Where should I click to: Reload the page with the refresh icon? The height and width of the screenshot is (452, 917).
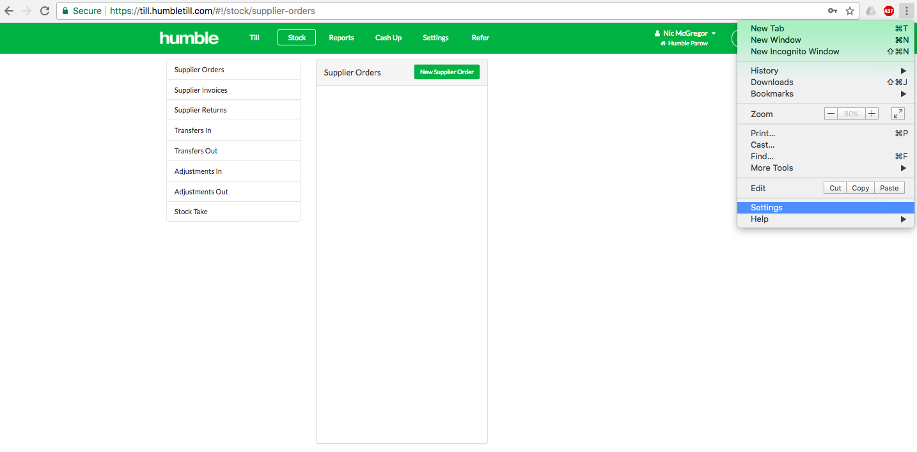coord(45,11)
